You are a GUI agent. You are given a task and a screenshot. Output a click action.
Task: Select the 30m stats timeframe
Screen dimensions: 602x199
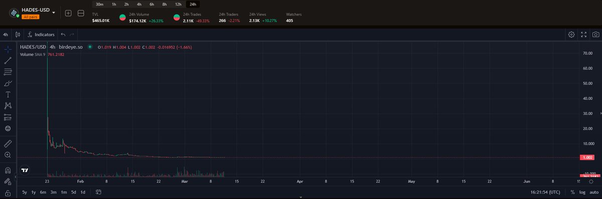pyautogui.click(x=99, y=4)
